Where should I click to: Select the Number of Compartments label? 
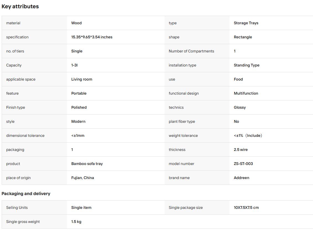pos(191,51)
